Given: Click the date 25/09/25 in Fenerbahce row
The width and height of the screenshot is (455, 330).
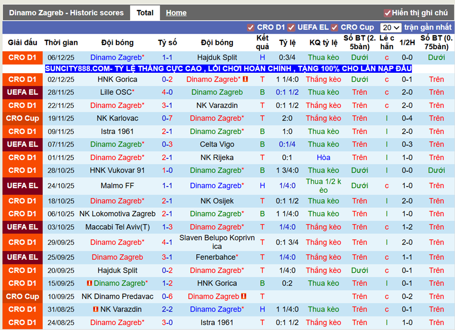Looking at the screenshot, I should pyautogui.click(x=61, y=257).
